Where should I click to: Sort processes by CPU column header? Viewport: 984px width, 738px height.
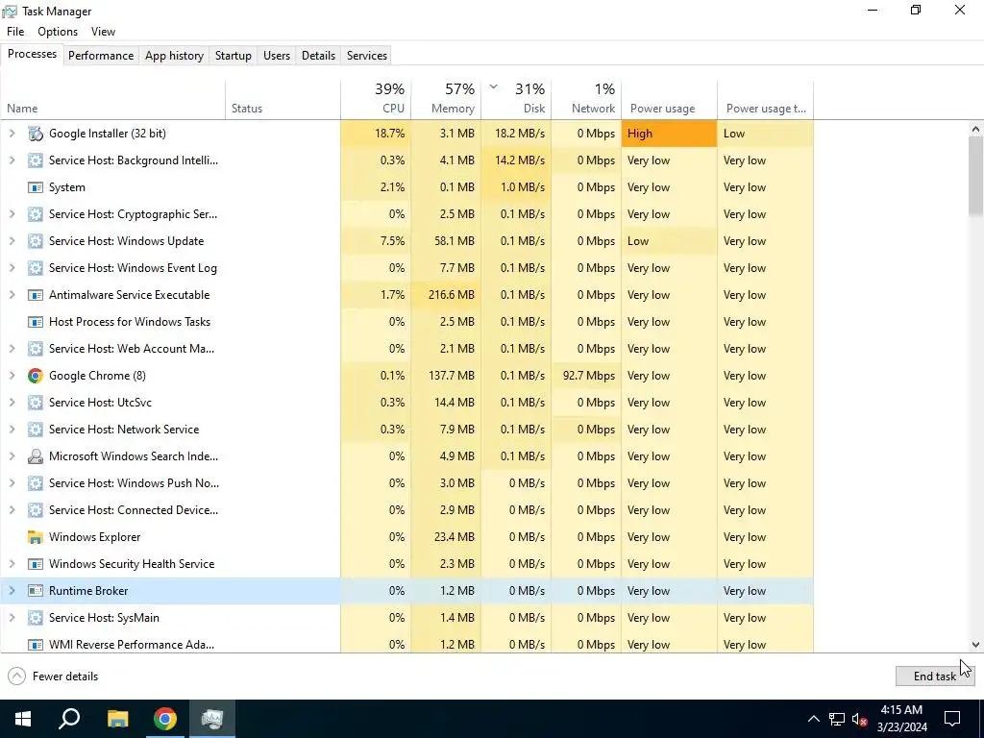click(376, 99)
